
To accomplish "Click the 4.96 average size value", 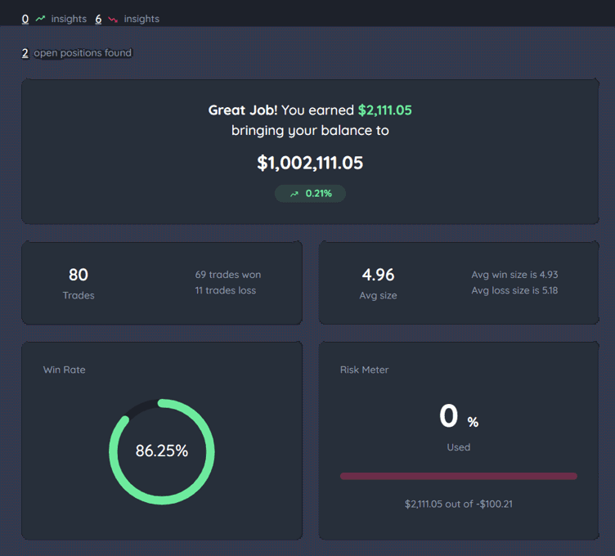I will (378, 275).
